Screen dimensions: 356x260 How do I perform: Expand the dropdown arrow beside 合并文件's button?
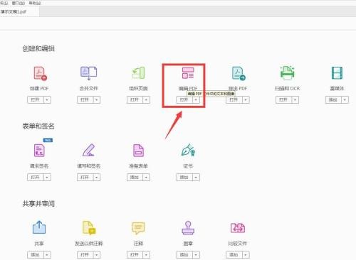coord(97,99)
